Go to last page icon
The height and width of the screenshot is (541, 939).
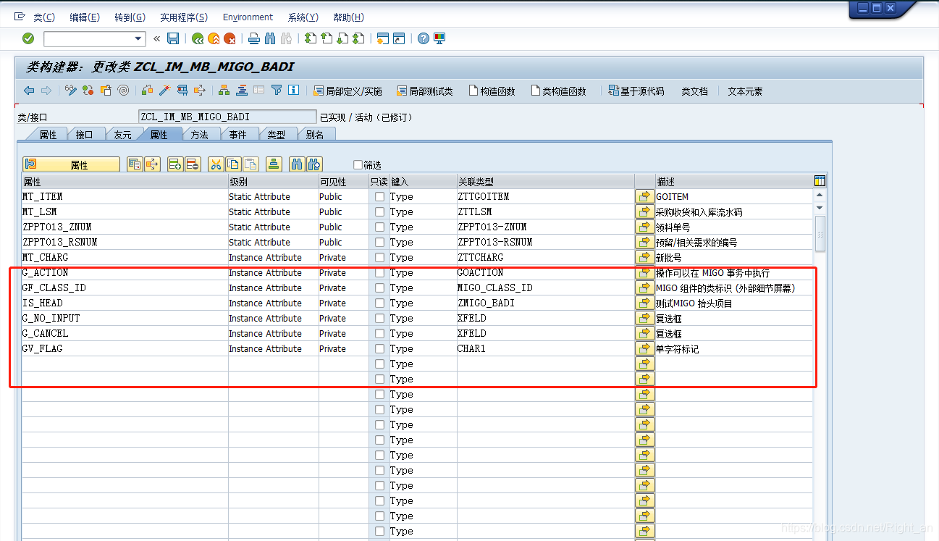click(358, 38)
